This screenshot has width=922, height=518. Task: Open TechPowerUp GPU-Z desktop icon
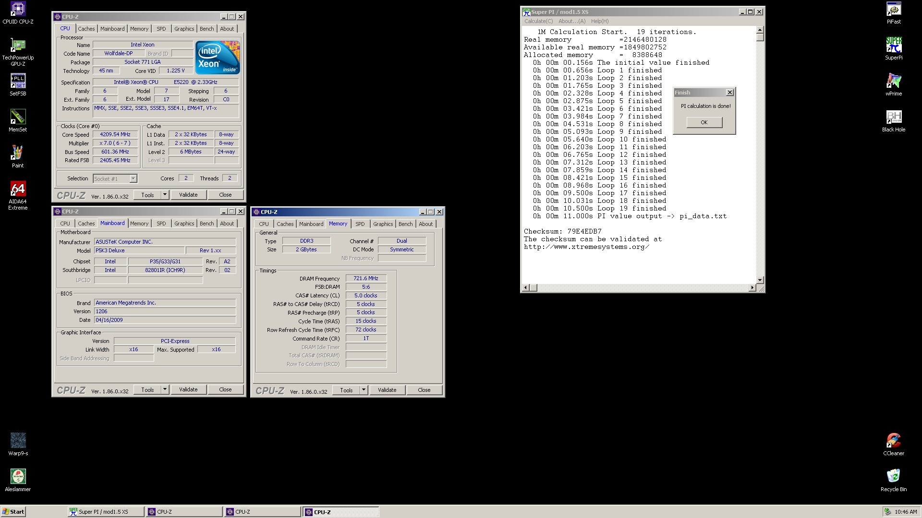18,52
